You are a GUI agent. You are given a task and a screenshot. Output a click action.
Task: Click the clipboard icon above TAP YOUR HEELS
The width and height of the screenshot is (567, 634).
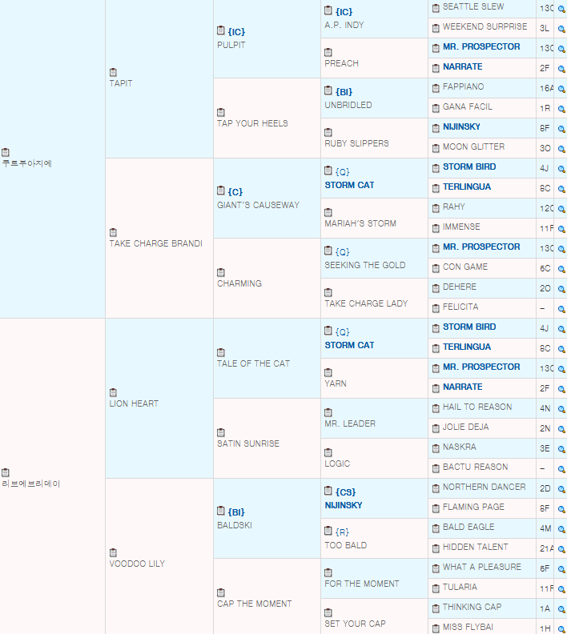pos(221,112)
